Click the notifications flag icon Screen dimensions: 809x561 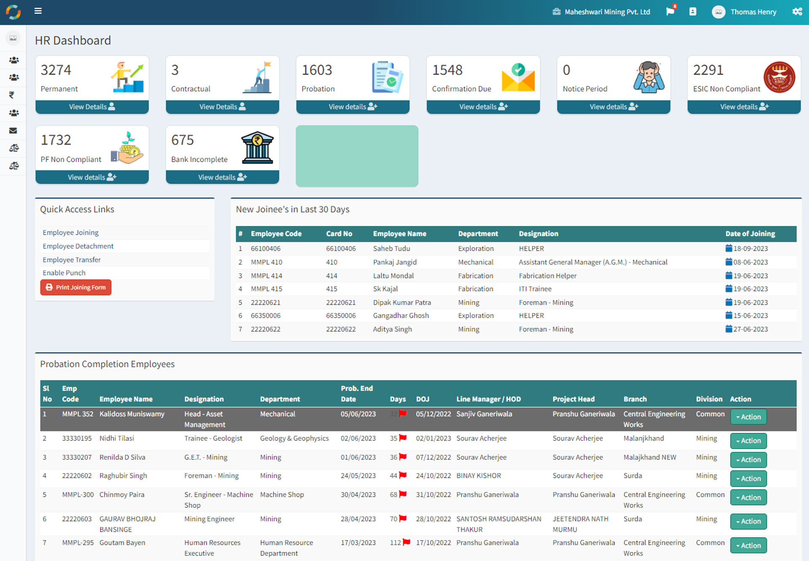(x=670, y=11)
